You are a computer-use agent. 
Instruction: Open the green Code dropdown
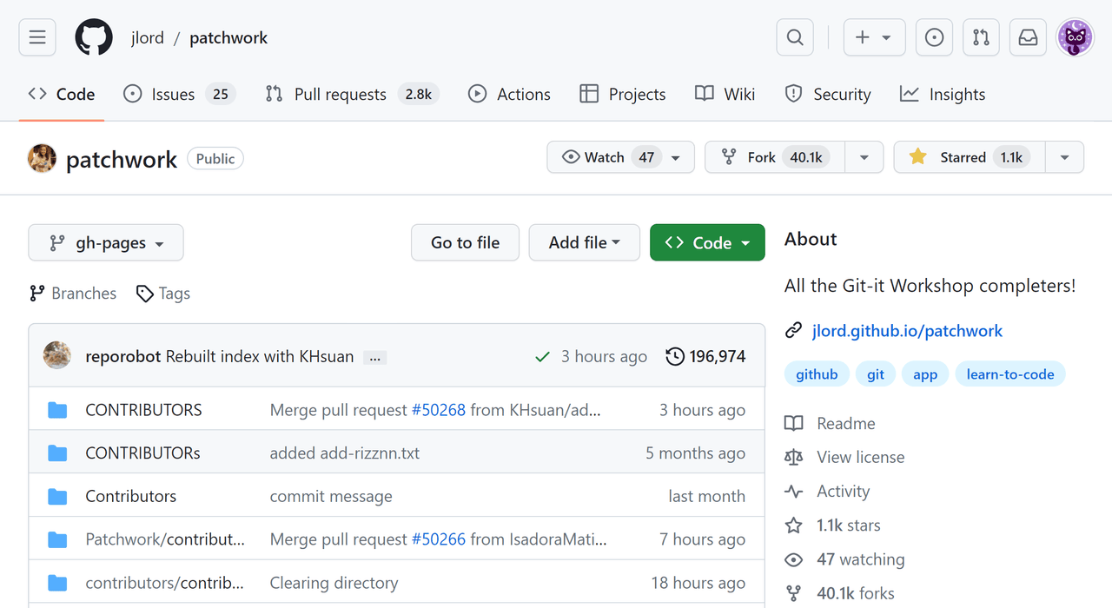pos(707,243)
